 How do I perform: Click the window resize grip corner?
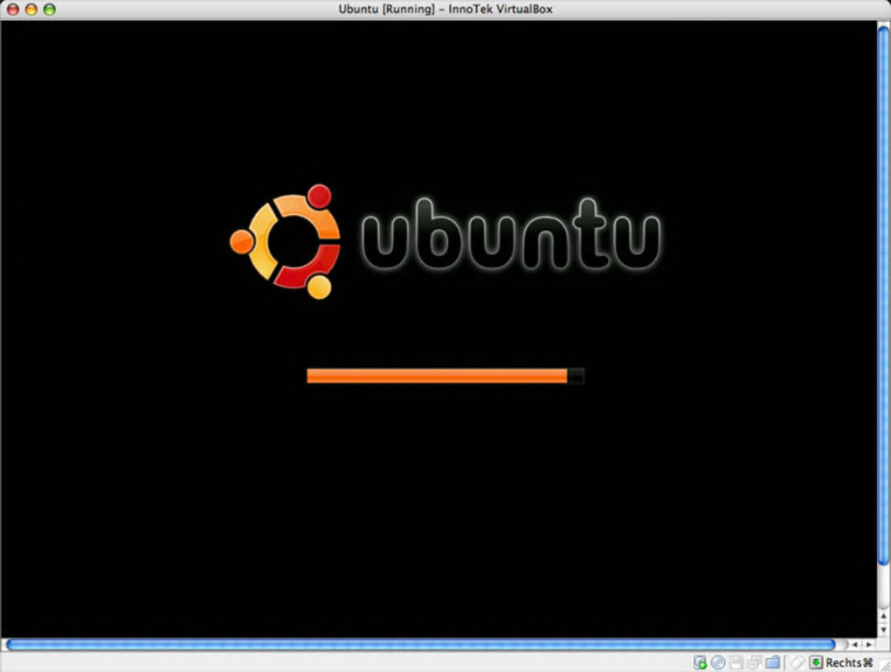884,665
